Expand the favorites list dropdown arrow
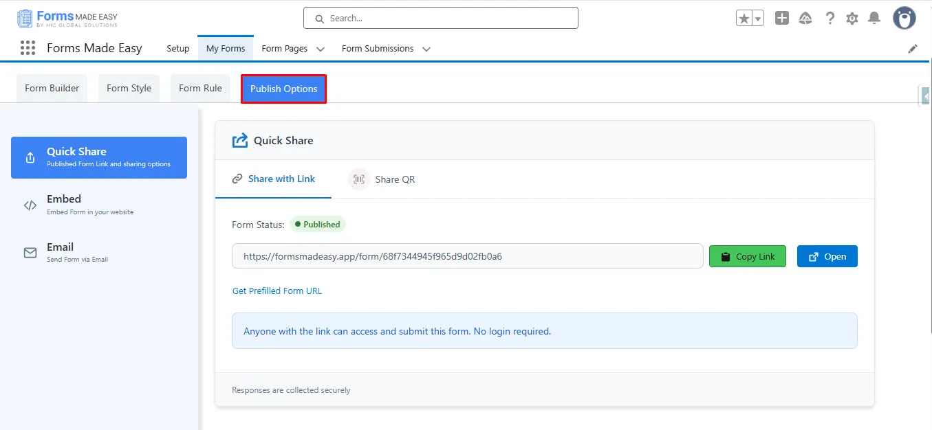The width and height of the screenshot is (932, 430). 759,19
